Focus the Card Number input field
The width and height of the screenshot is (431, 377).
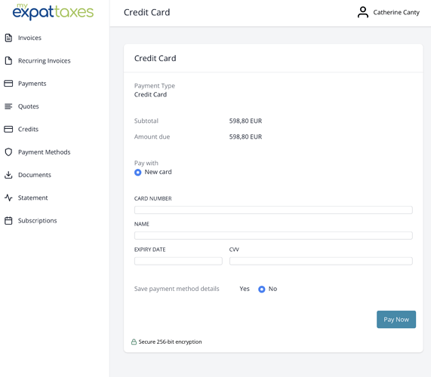(273, 210)
